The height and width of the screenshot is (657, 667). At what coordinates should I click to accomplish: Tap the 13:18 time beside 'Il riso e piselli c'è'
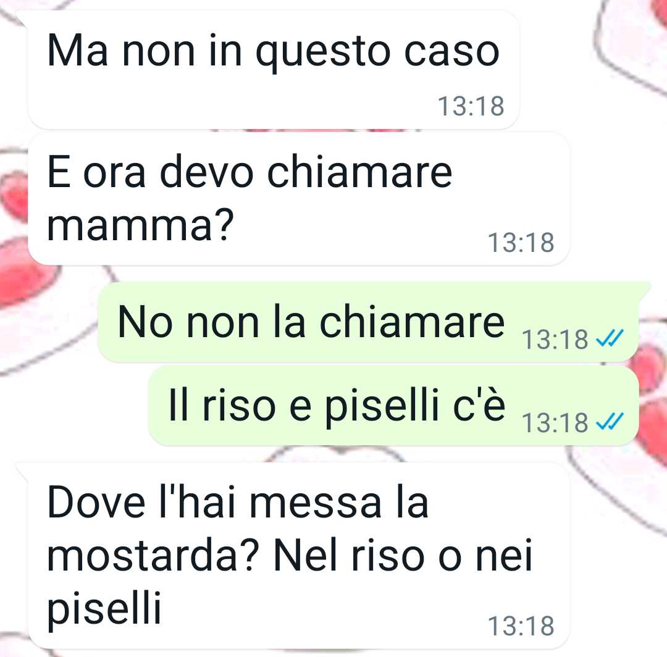[x=555, y=423]
